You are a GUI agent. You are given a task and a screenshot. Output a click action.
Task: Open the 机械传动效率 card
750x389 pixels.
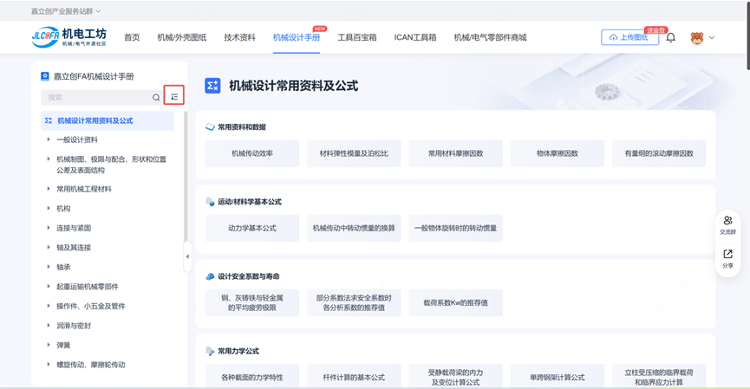pos(251,153)
